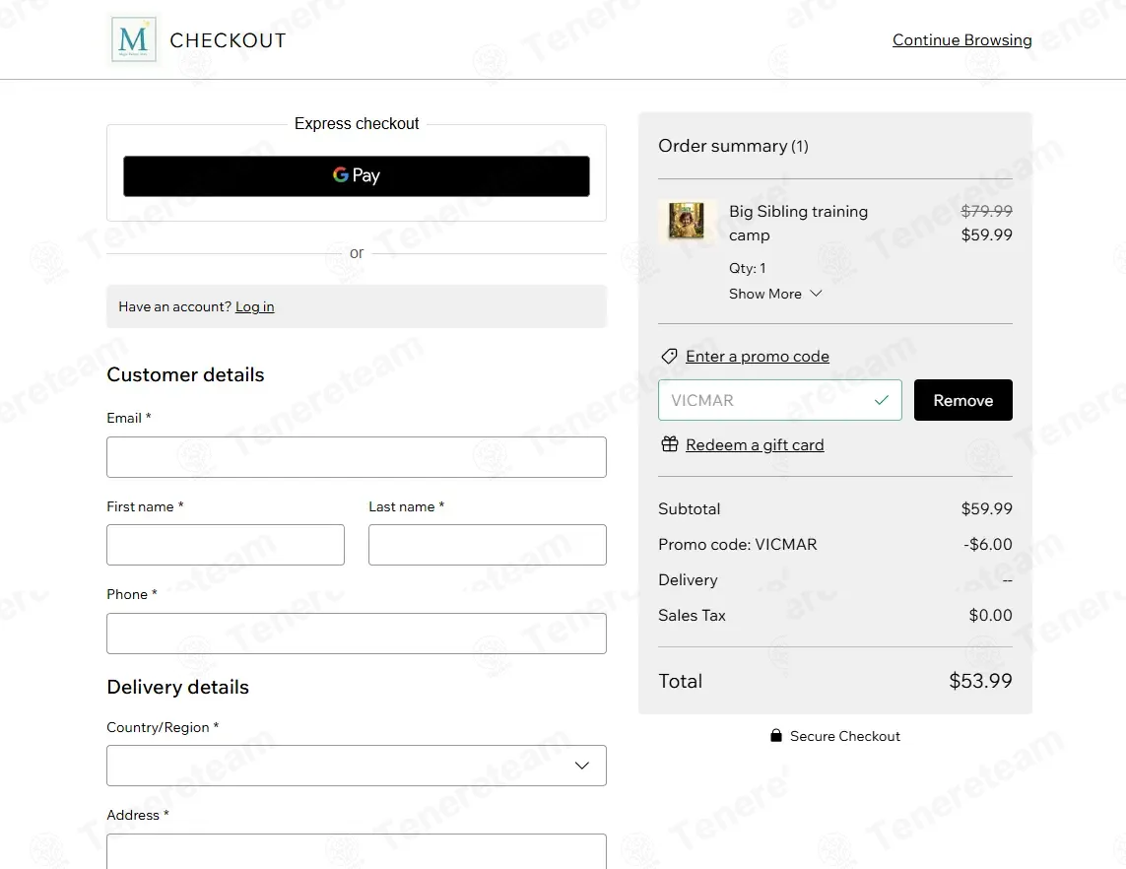Open the Country/Region dropdown
The height and width of the screenshot is (869, 1126).
356,766
